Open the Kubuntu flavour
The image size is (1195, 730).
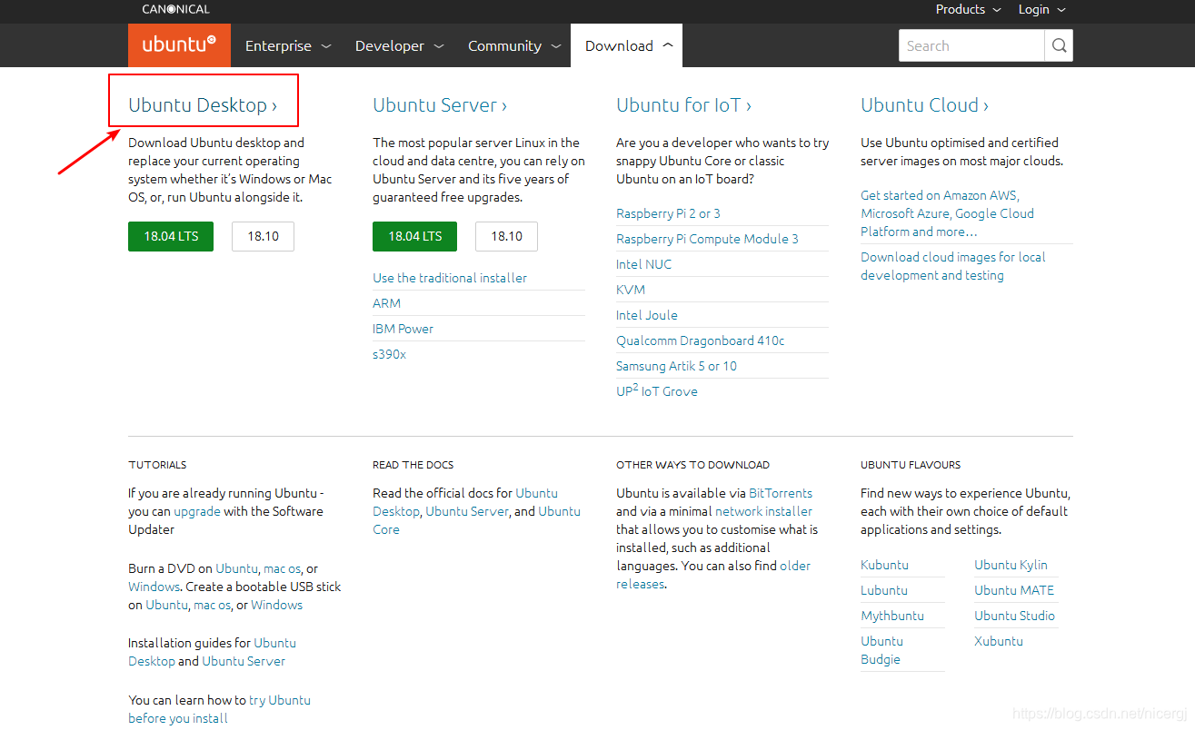[884, 565]
